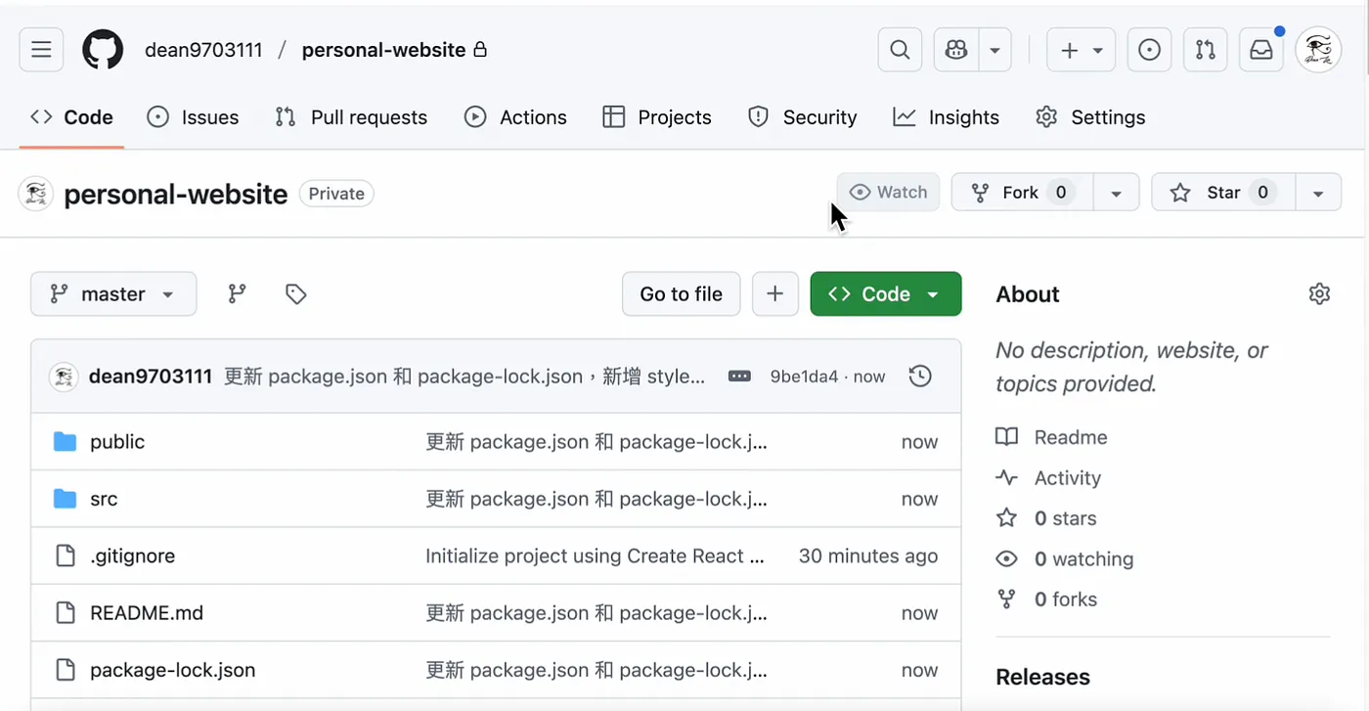Open Initialize project using Create React commit

[595, 556]
